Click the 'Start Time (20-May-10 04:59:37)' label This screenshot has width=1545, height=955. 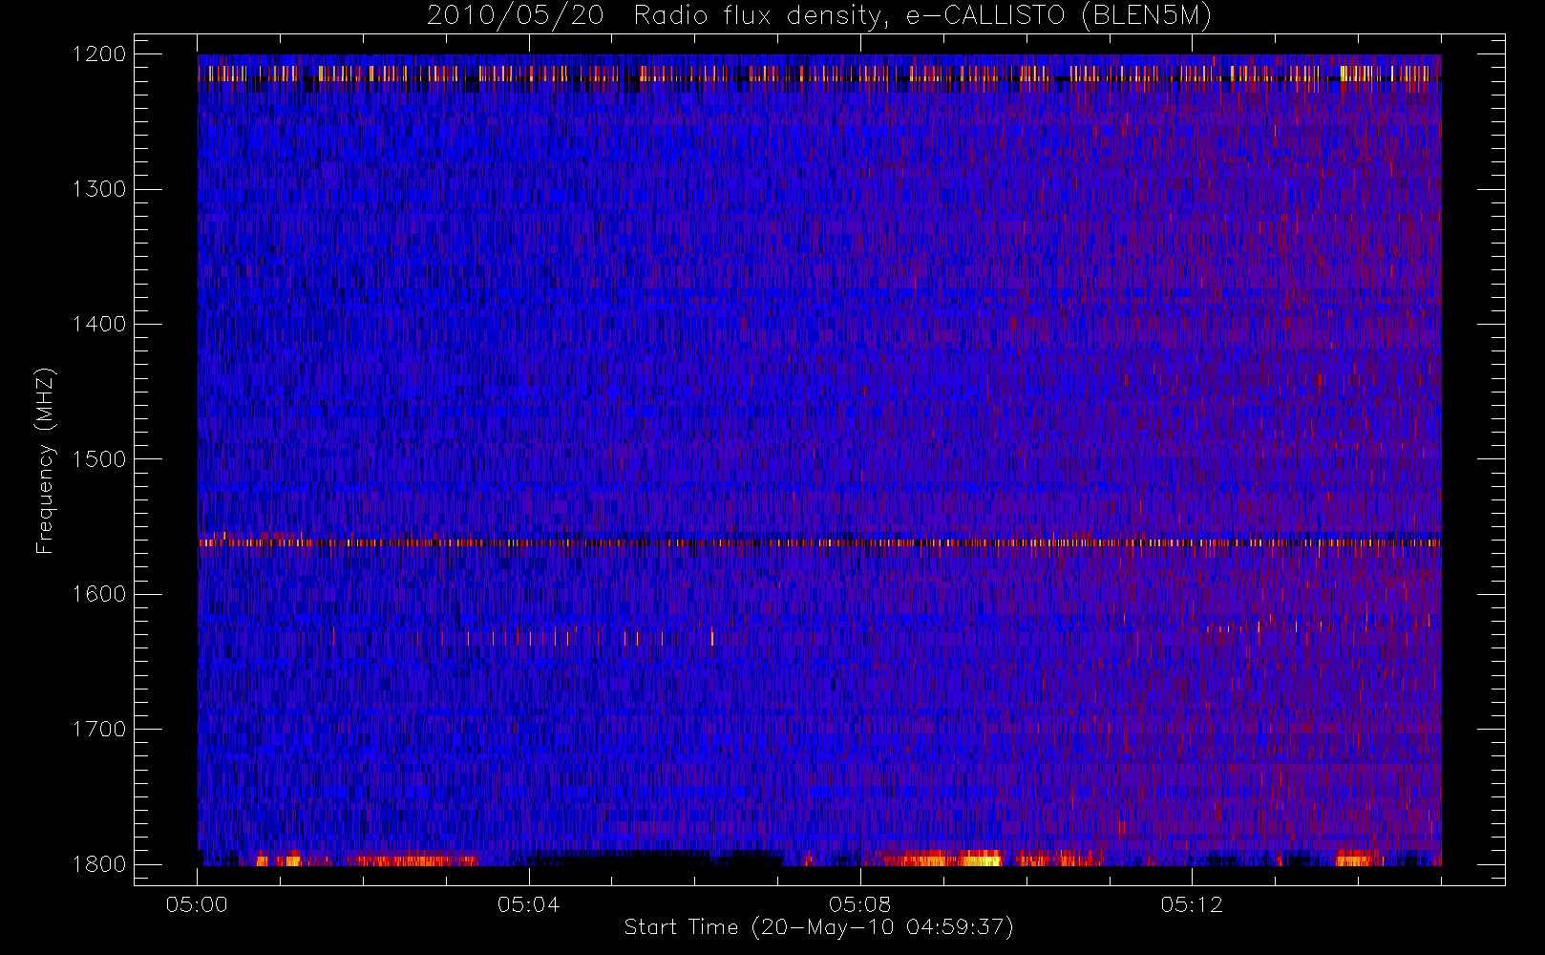pyautogui.click(x=818, y=927)
